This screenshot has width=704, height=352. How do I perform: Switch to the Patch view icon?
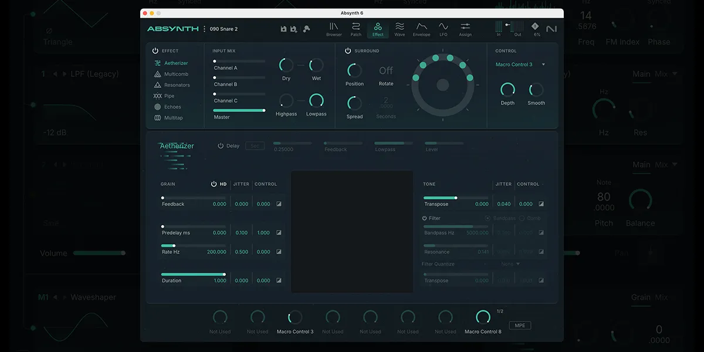coord(356,28)
